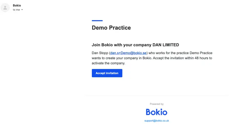The width and height of the screenshot is (237, 134).
Task: Click the "to me" recipient text
Action: pyautogui.click(x=16, y=10)
